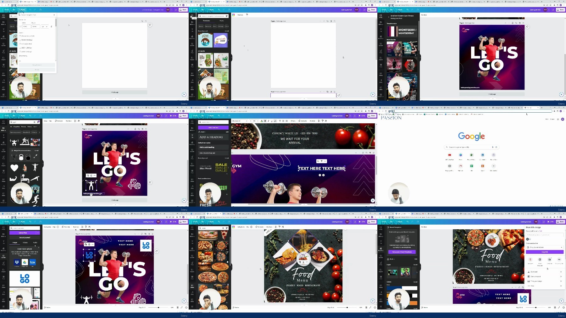Select the Graphics tab in the gym elements search

pyautogui.click(x=16, y=127)
